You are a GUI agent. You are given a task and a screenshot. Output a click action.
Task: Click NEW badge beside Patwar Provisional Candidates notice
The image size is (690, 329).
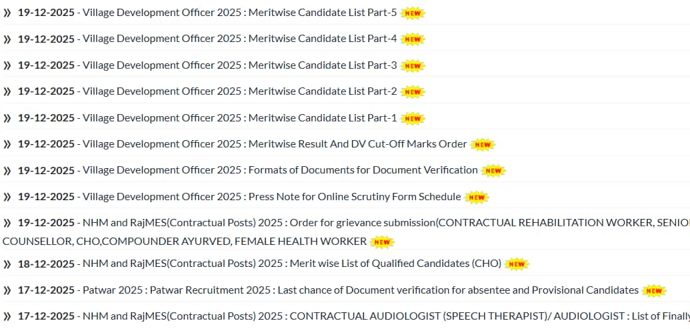tap(654, 291)
